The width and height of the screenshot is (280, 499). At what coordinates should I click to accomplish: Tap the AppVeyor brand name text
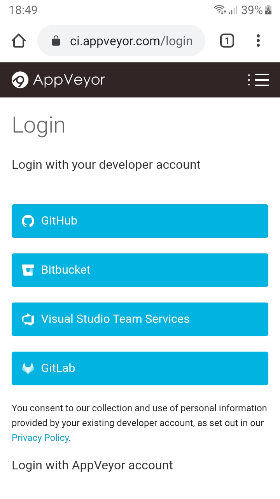(69, 80)
